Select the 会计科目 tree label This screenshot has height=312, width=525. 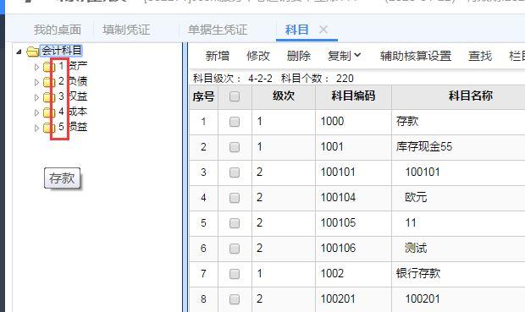pyautogui.click(x=61, y=51)
